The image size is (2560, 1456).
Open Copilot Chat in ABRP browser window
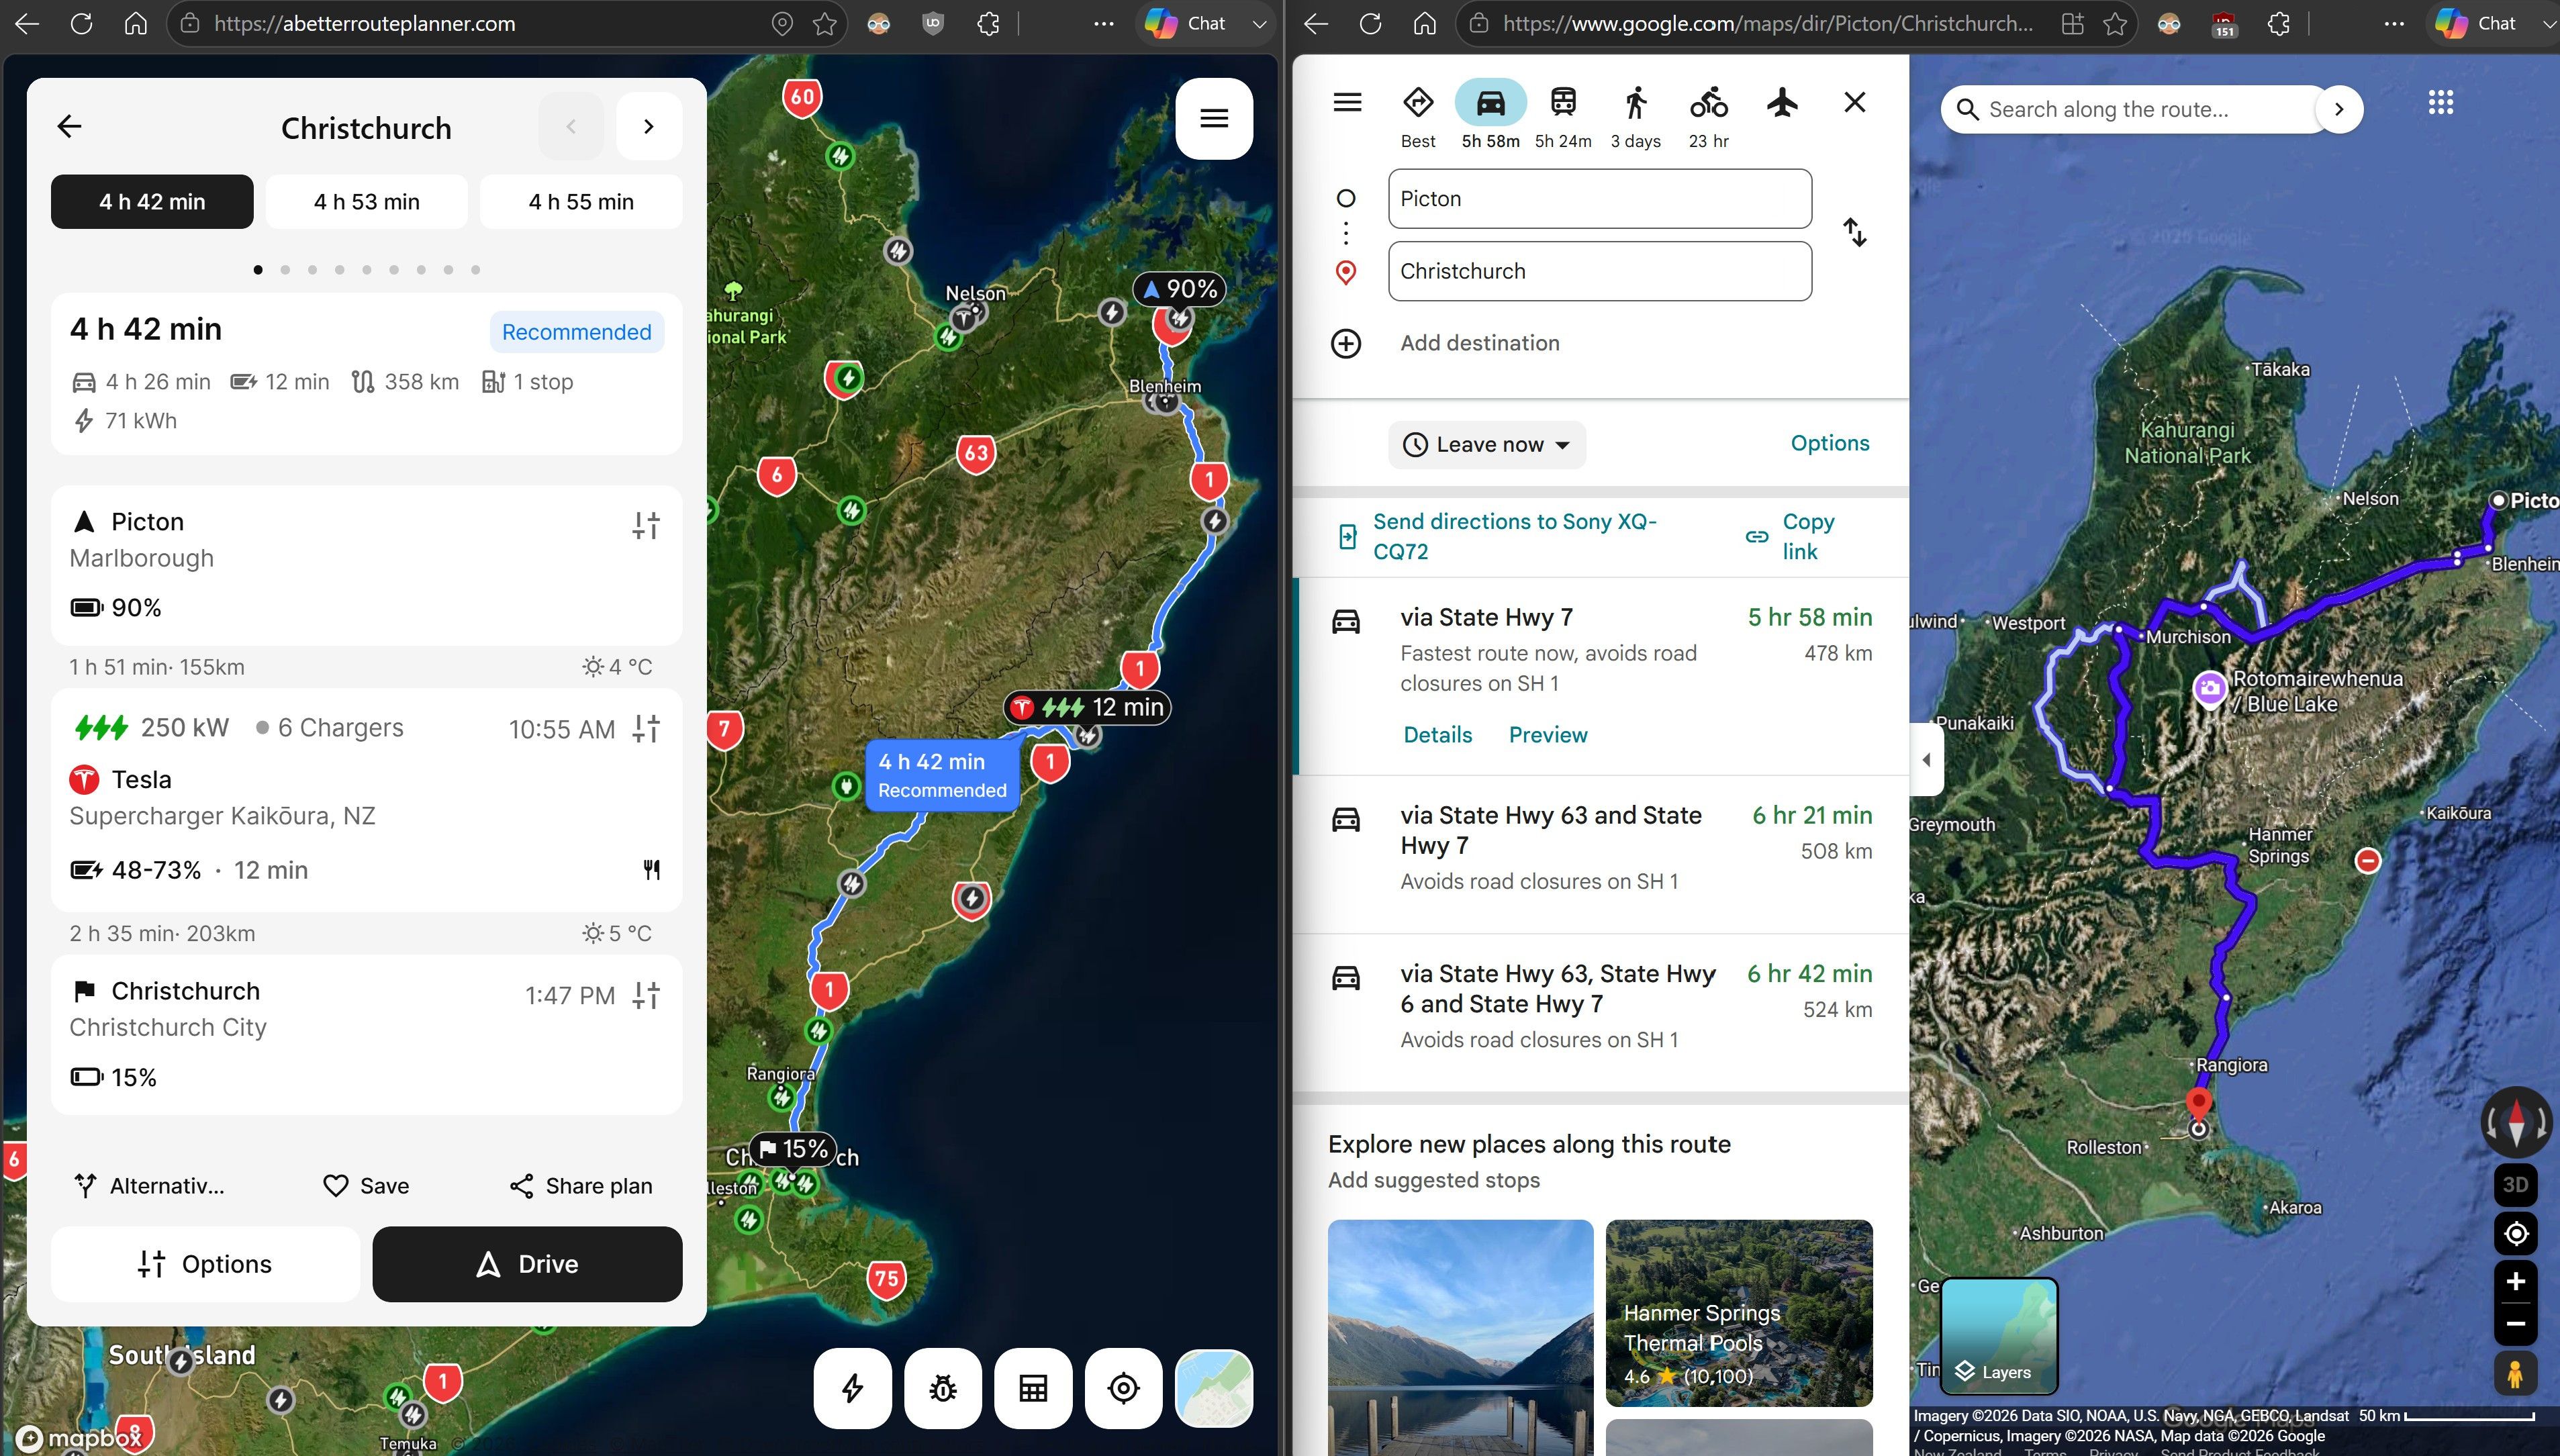coord(1186,24)
